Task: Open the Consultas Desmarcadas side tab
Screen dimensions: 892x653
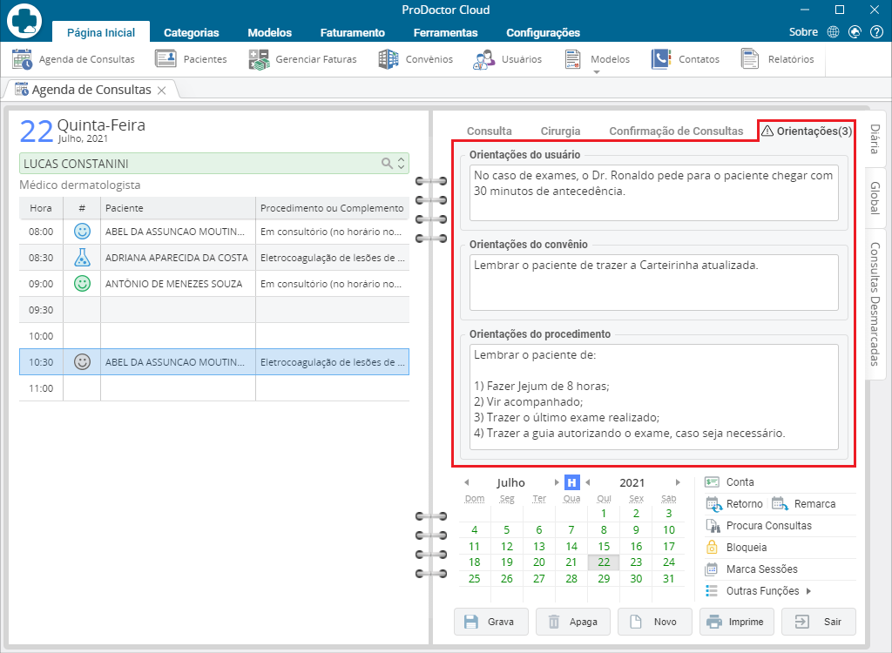Action: pos(875,304)
